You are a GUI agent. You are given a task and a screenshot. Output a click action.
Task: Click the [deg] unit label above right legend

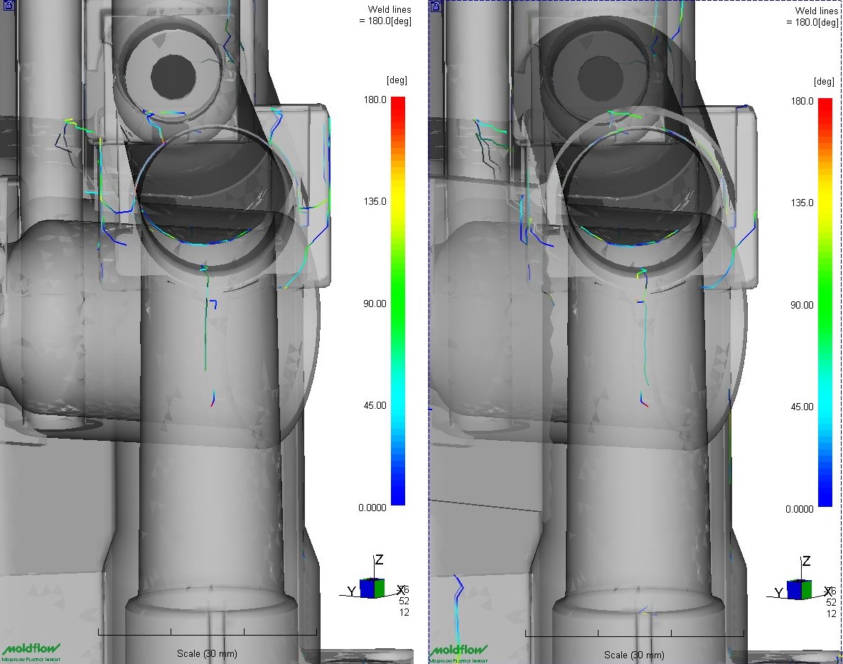824,82
